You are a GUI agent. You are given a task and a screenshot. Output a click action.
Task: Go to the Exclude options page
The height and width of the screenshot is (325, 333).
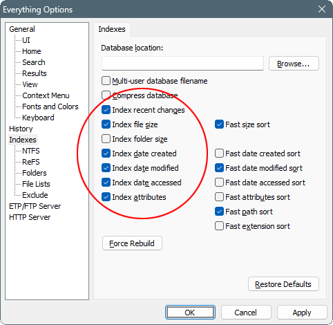click(35, 195)
